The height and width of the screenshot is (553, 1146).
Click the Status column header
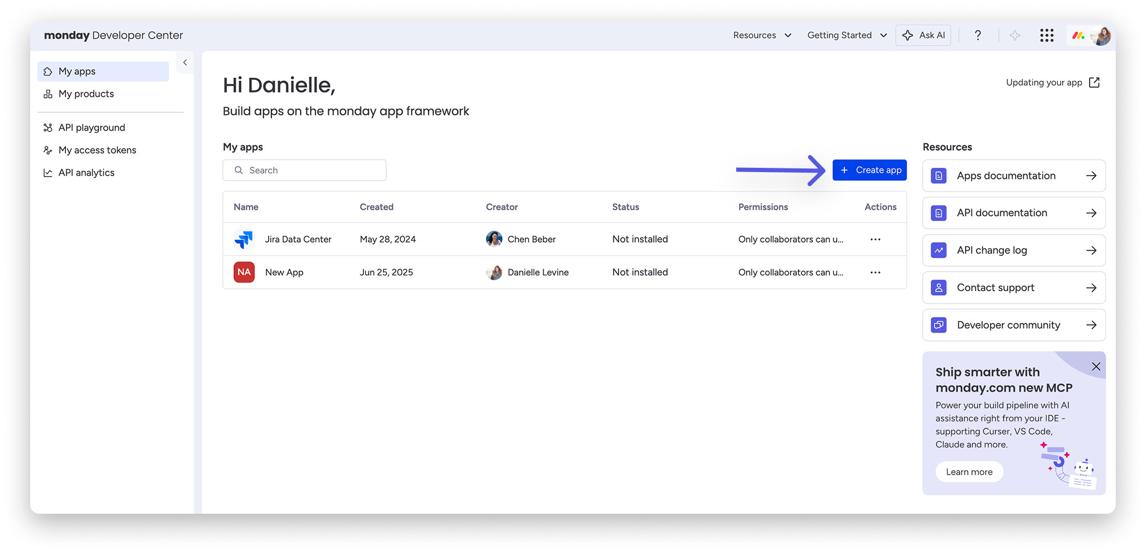626,207
